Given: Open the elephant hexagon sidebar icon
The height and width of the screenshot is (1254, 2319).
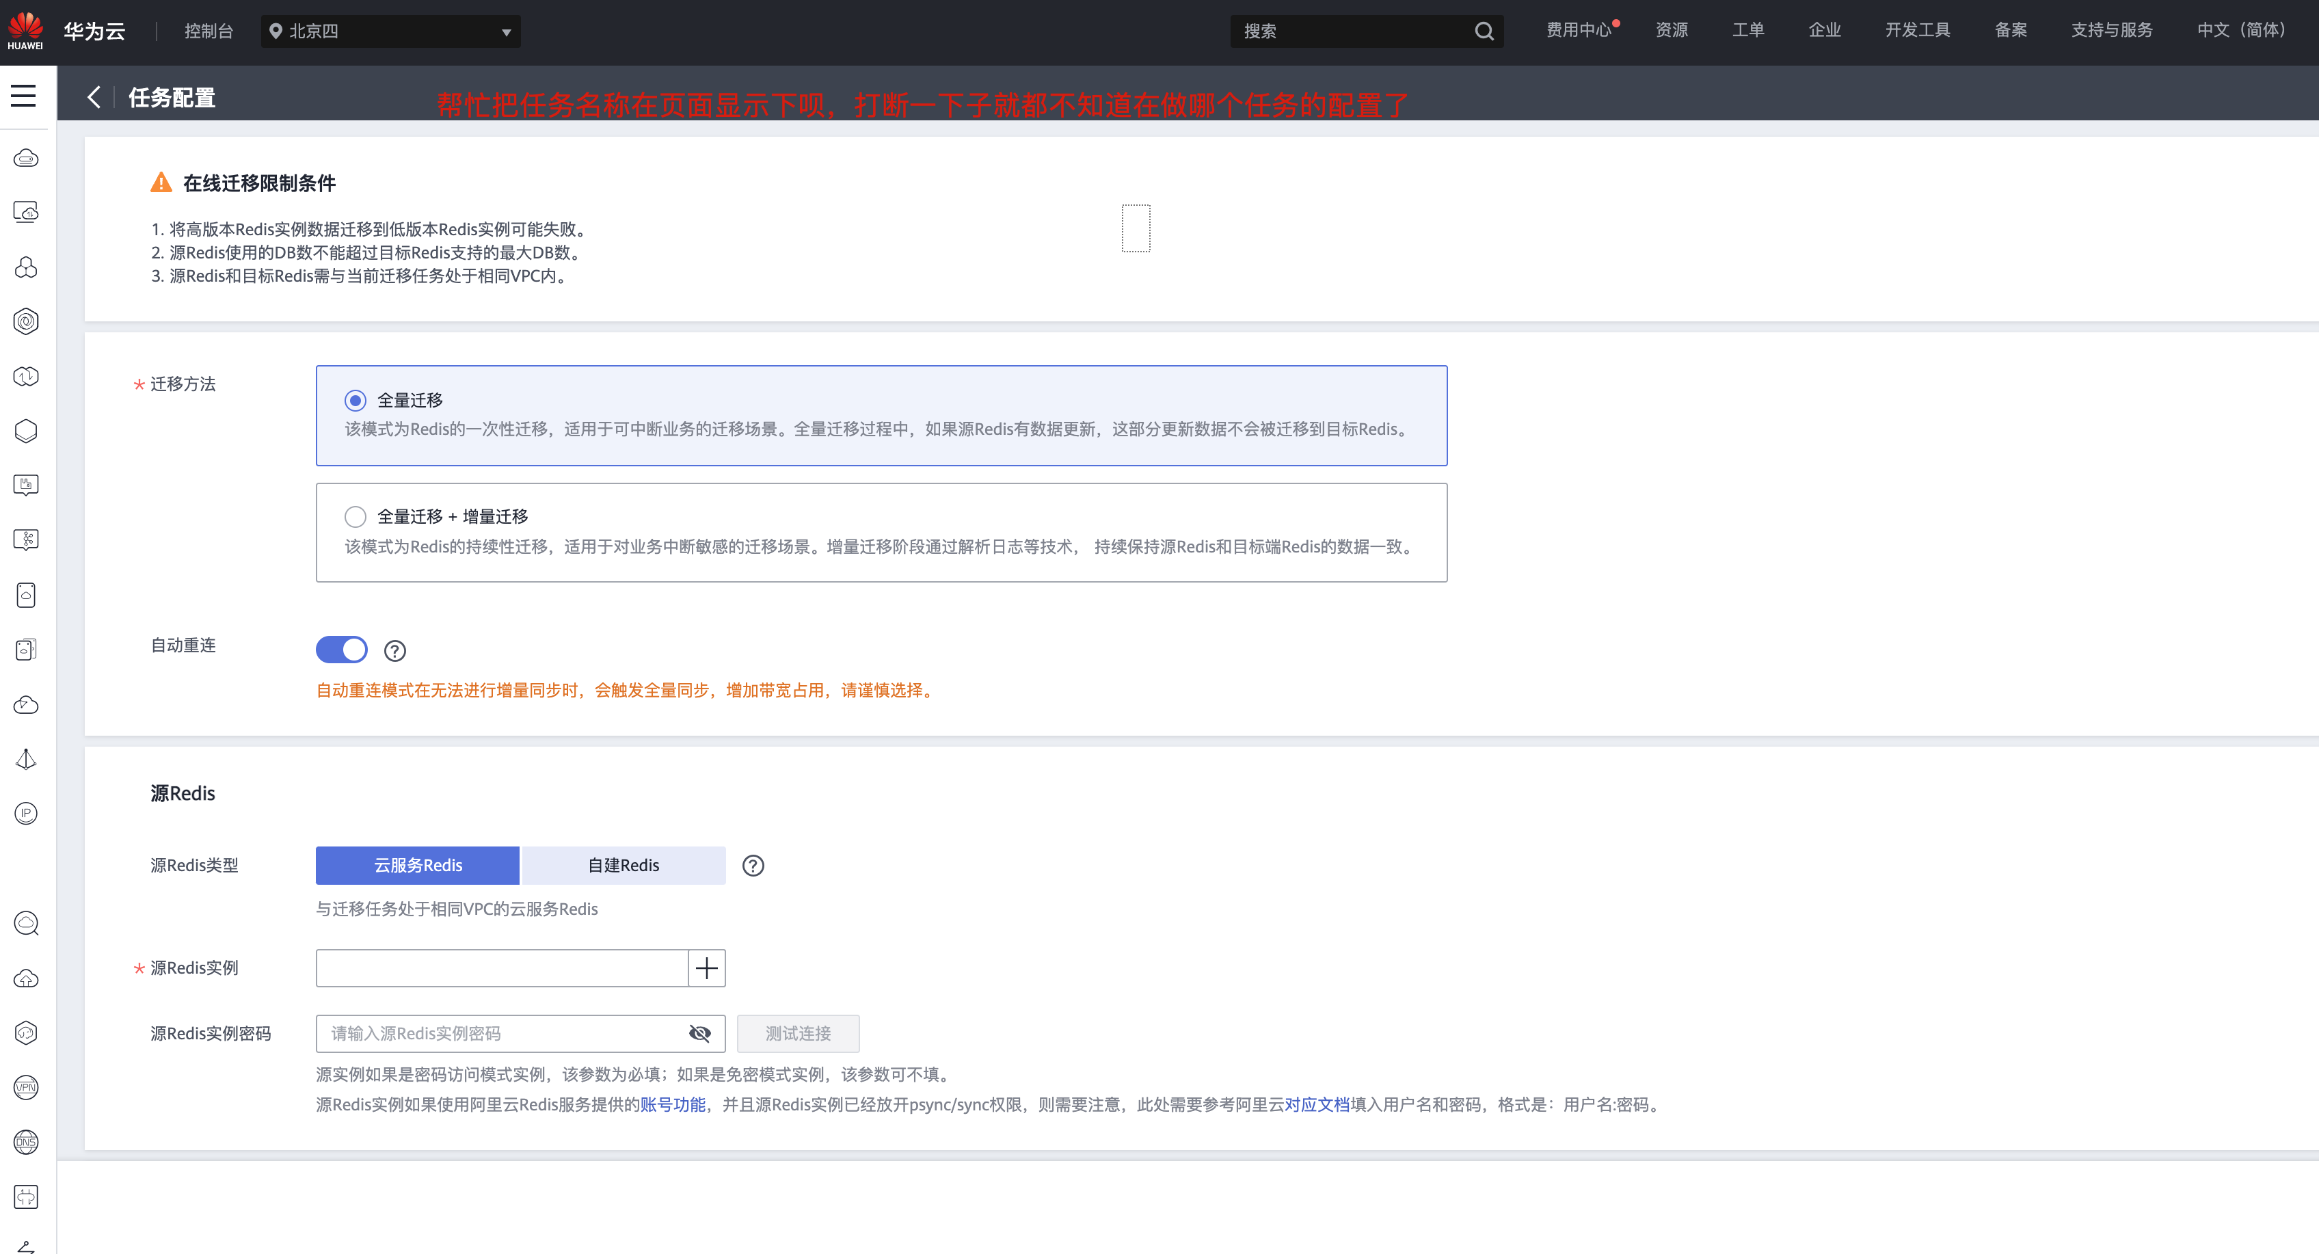Looking at the screenshot, I should (x=26, y=1032).
